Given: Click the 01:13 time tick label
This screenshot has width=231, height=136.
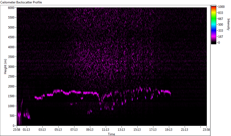Looking at the screenshot, I should pos(26,130).
